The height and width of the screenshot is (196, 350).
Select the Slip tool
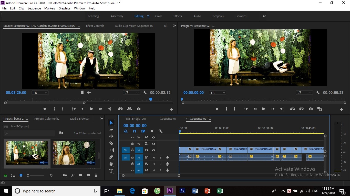coord(111,150)
